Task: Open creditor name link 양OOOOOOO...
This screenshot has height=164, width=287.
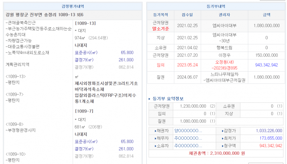Action: click(x=188, y=131)
